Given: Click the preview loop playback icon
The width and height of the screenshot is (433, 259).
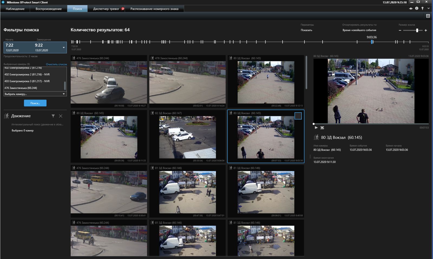Looking at the screenshot, I should (x=322, y=128).
